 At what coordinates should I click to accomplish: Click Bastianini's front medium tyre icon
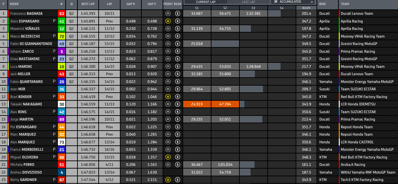pyautogui.click(x=168, y=59)
